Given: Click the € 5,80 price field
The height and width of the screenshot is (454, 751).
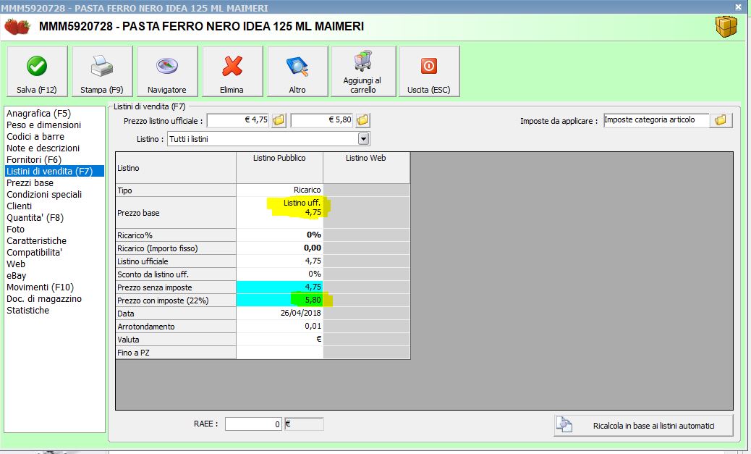Looking at the screenshot, I should 322,120.
